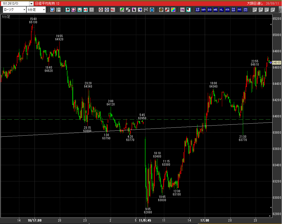Click the 9:05 62880 low label

(x=148, y=211)
